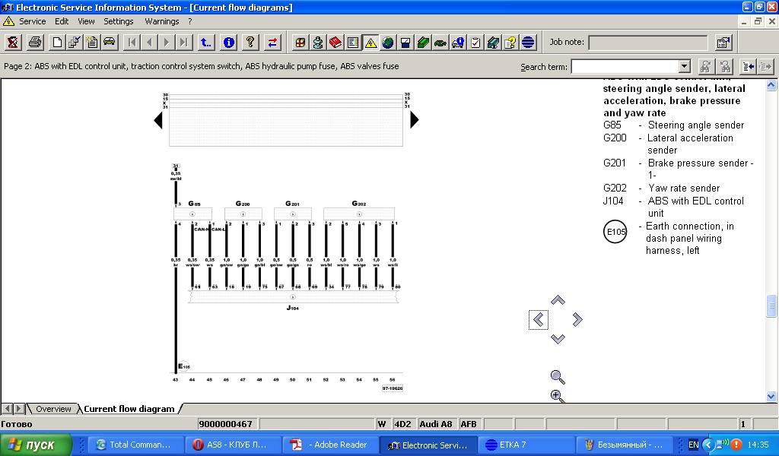The image size is (779, 456).
Task: Pan diagram up with the up chevron
Action: (x=558, y=301)
